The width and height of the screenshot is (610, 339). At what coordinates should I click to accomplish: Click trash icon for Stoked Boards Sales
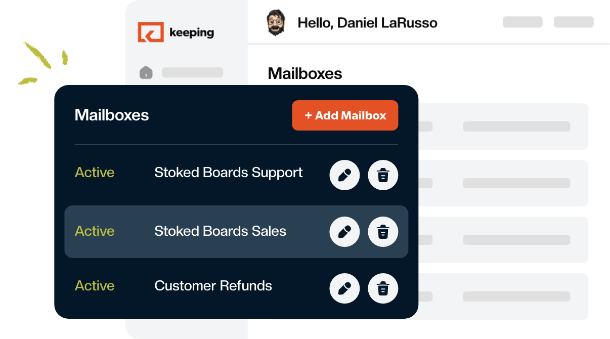[383, 232]
